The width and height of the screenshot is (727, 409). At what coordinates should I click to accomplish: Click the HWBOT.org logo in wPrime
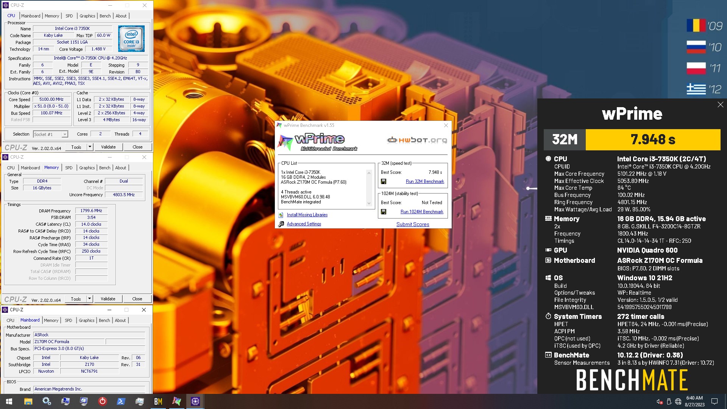point(417,140)
